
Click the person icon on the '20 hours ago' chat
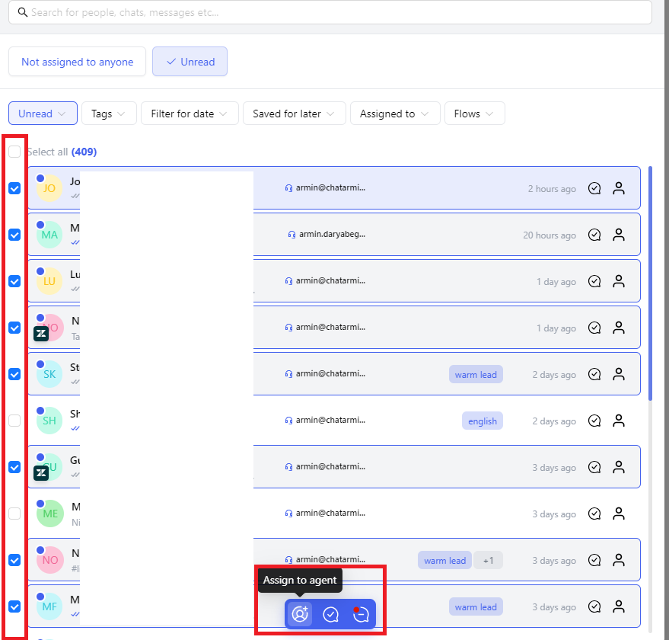619,235
